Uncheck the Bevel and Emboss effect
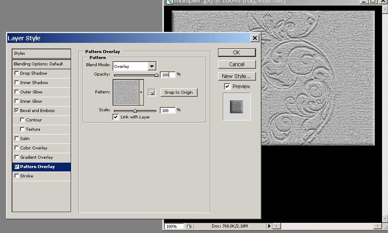 click(x=17, y=110)
